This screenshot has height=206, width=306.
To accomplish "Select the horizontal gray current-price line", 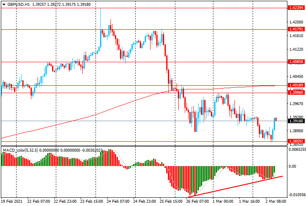I will click(x=144, y=121).
